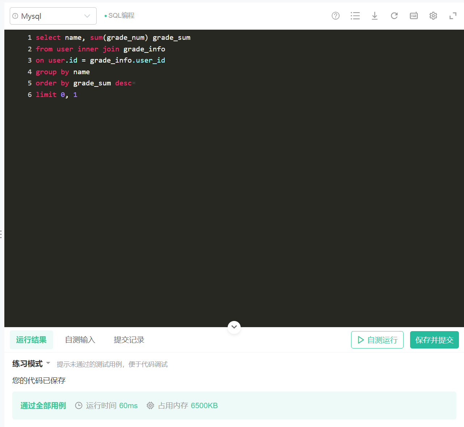Place cursor in 'from user inner join' line
Screen dimensions: 464x427
coord(100,49)
